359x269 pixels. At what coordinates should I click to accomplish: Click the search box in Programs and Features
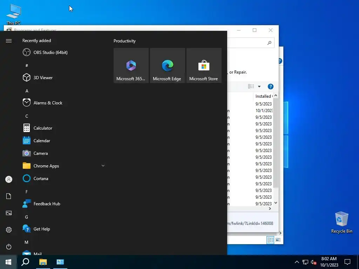250,43
